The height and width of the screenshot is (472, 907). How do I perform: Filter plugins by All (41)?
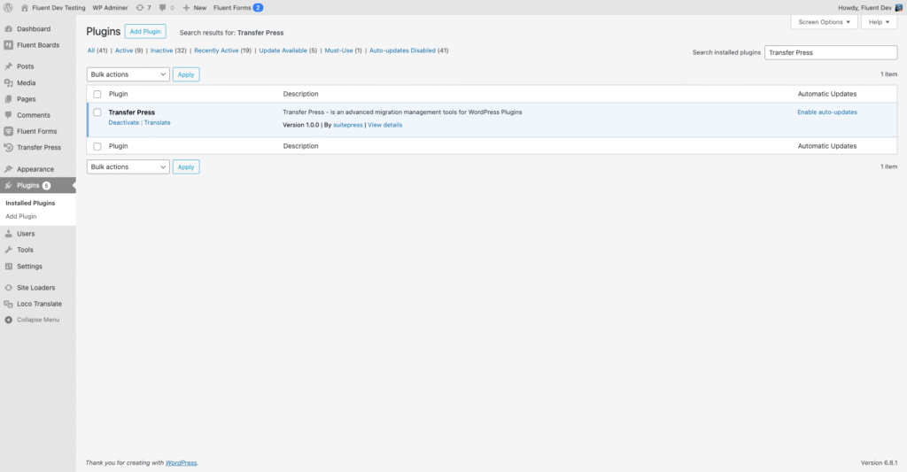[97, 50]
